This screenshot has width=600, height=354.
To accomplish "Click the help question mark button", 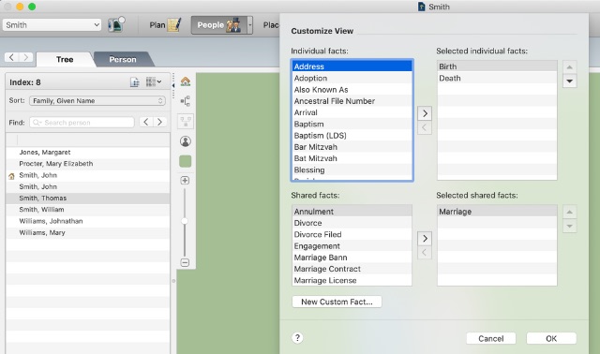I will tap(297, 338).
